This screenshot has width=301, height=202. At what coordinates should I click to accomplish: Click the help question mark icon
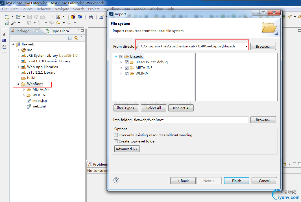116,180
